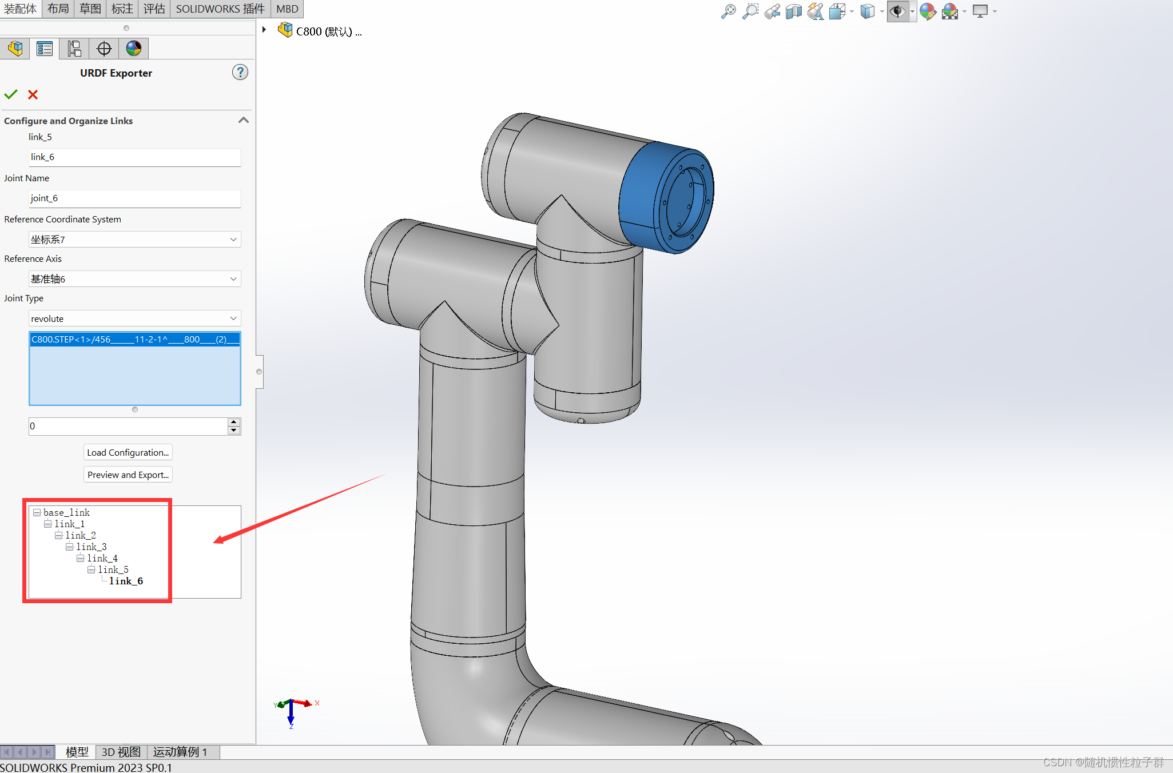1173x773 pixels.
Task: Click Preview and Export button
Action: (x=128, y=475)
